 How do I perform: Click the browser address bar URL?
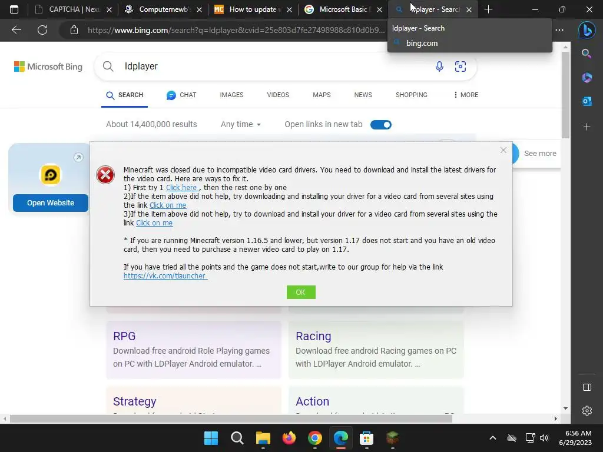point(236,30)
